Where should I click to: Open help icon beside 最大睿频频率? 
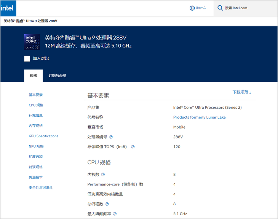point(115,214)
